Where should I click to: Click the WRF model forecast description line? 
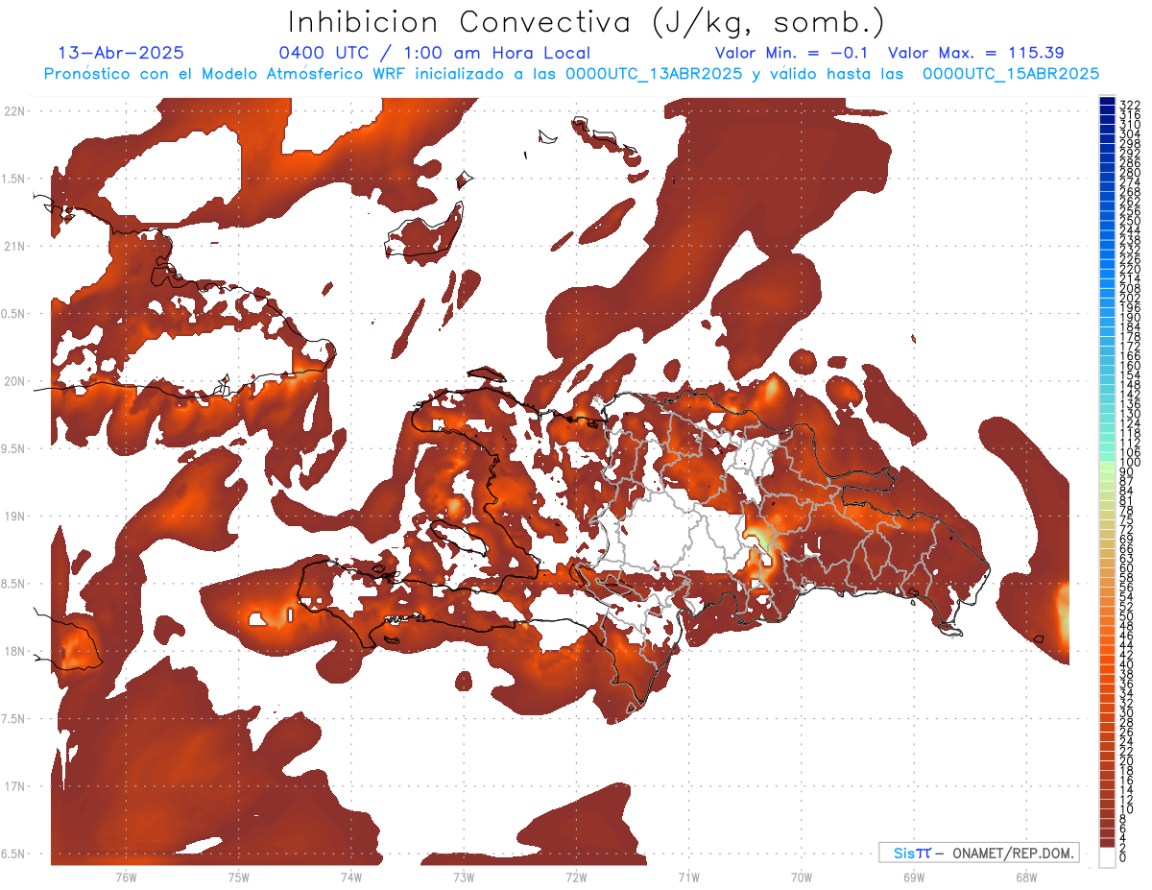571,73
